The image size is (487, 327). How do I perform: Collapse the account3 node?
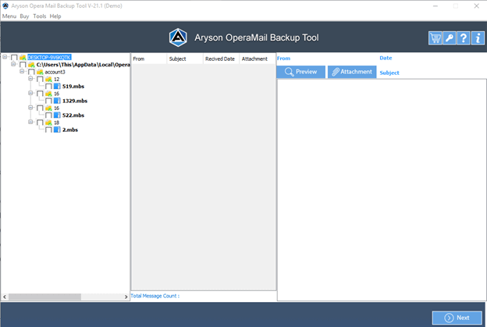pos(22,71)
